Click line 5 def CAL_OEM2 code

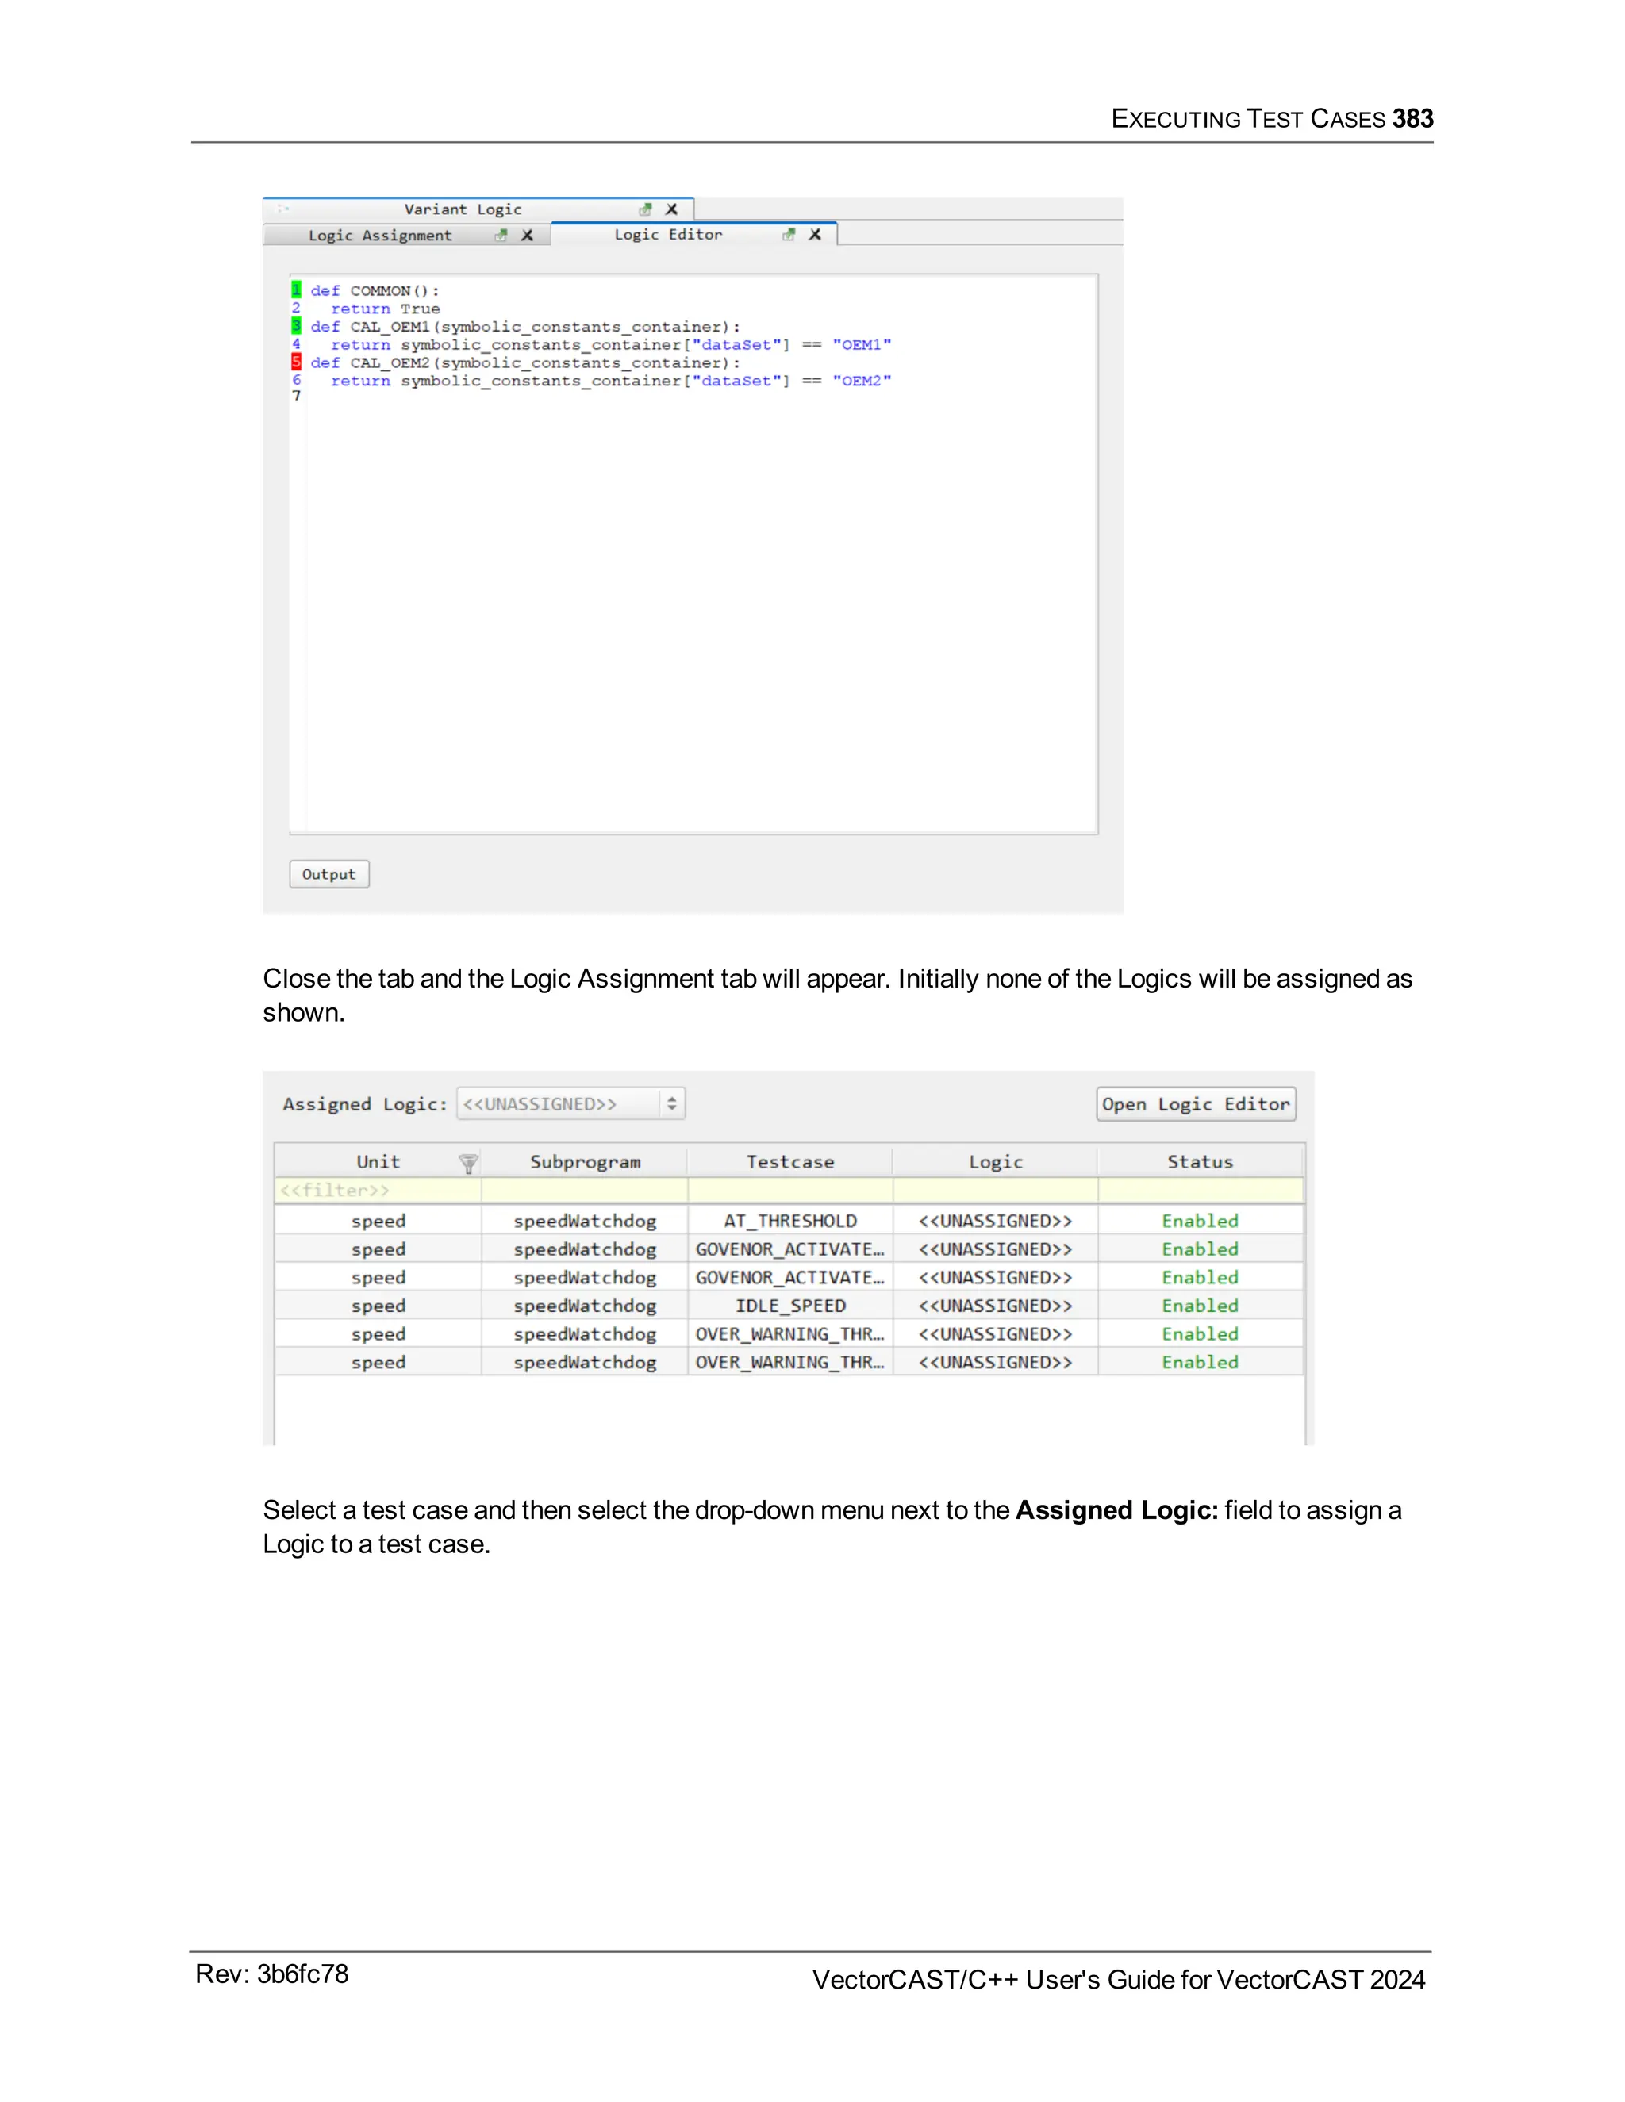(525, 362)
